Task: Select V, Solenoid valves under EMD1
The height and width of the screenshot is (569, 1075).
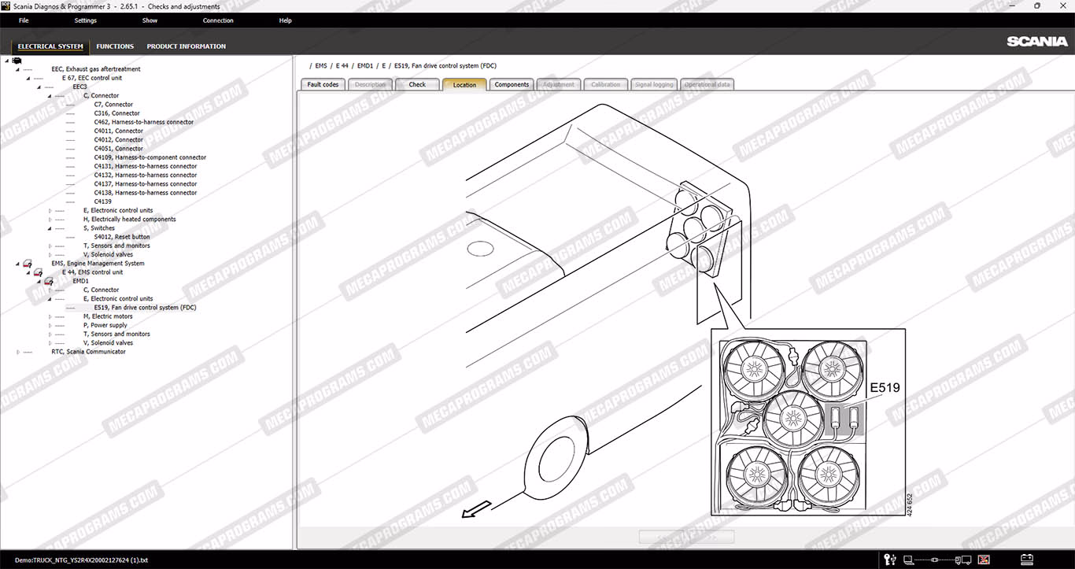Action: (108, 343)
